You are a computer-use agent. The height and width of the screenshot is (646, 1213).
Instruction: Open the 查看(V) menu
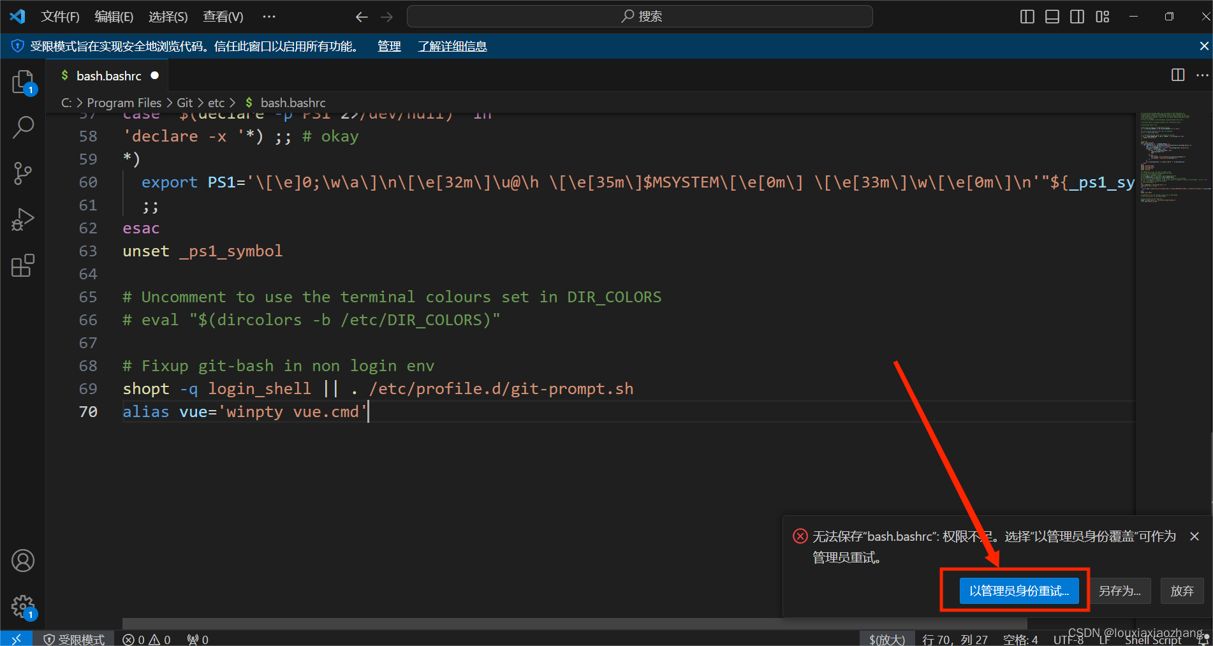point(223,17)
